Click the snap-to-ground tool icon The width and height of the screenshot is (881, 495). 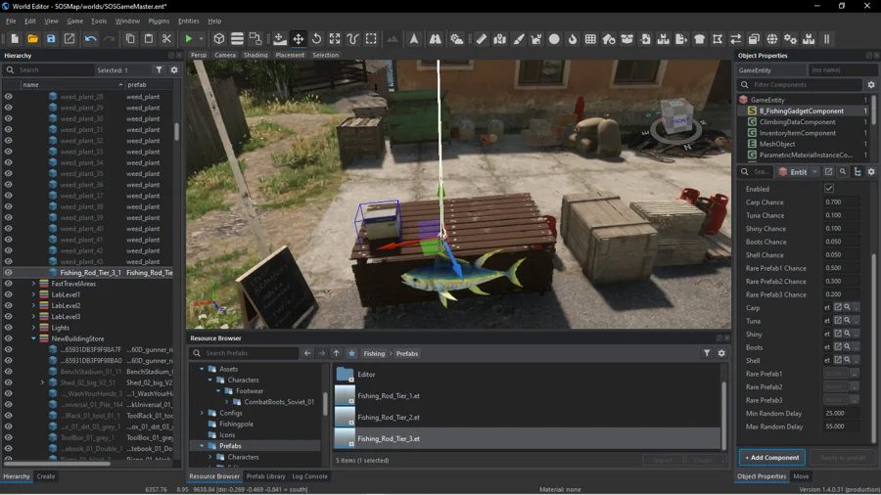tap(279, 39)
